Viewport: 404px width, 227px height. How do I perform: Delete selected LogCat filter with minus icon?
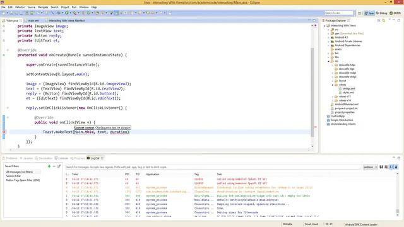(54, 166)
